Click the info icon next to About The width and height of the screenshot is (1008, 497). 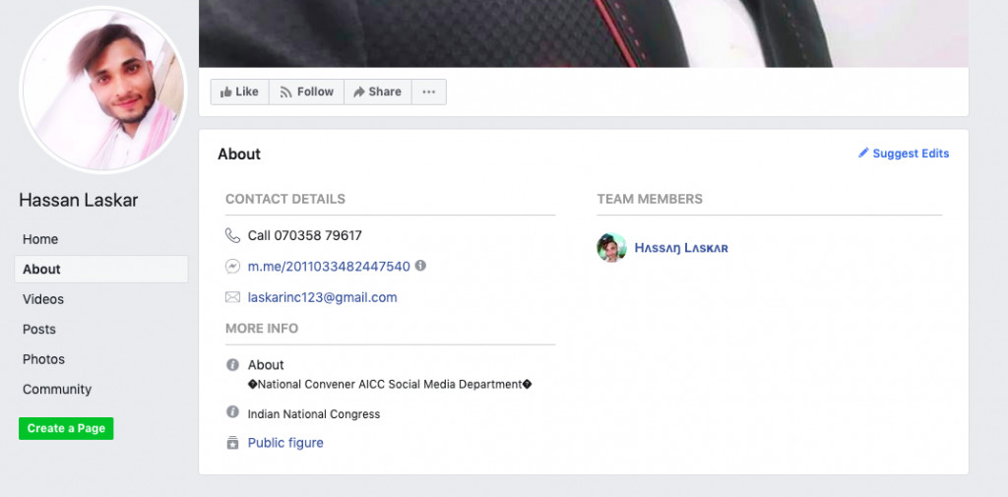point(233,364)
